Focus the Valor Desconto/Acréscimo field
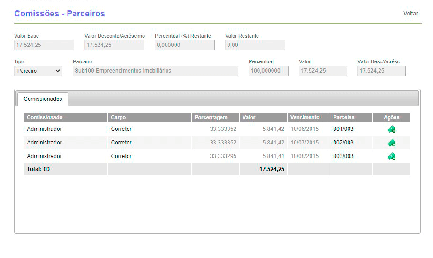This screenshot has height=258, width=433. tap(114, 45)
